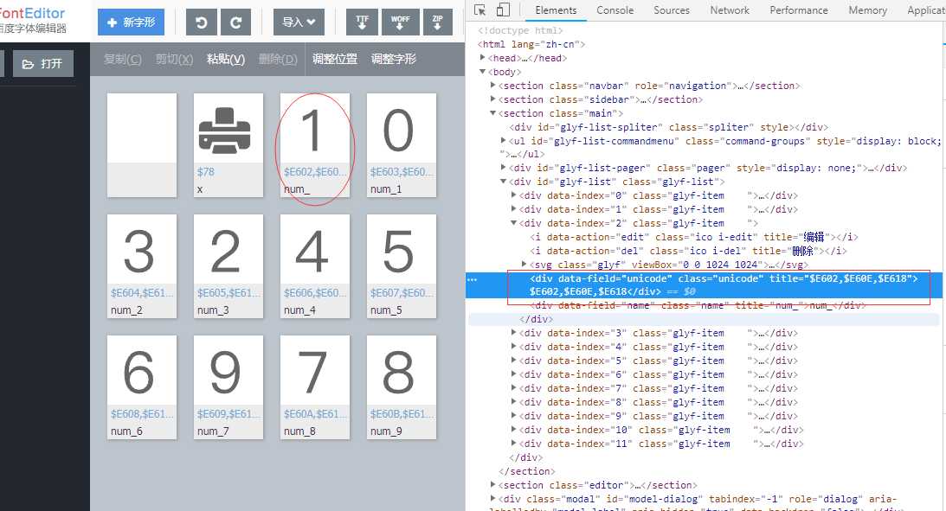
Task: Select the i data-action del line
Action: pyautogui.click(x=688, y=252)
